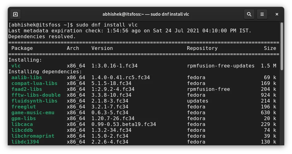292x154 pixels.
Task: Click the '169 k' size value
Action: (x=268, y=83)
